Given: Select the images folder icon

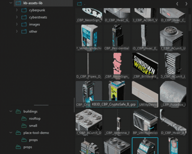Looking at the screenshot, I should click(x=24, y=24).
